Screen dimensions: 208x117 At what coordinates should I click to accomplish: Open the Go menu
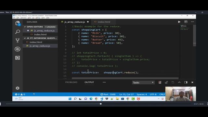(x=33, y=18)
